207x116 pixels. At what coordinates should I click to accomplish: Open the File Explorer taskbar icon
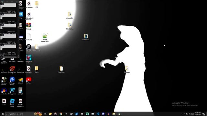pyautogui.click(x=114, y=114)
